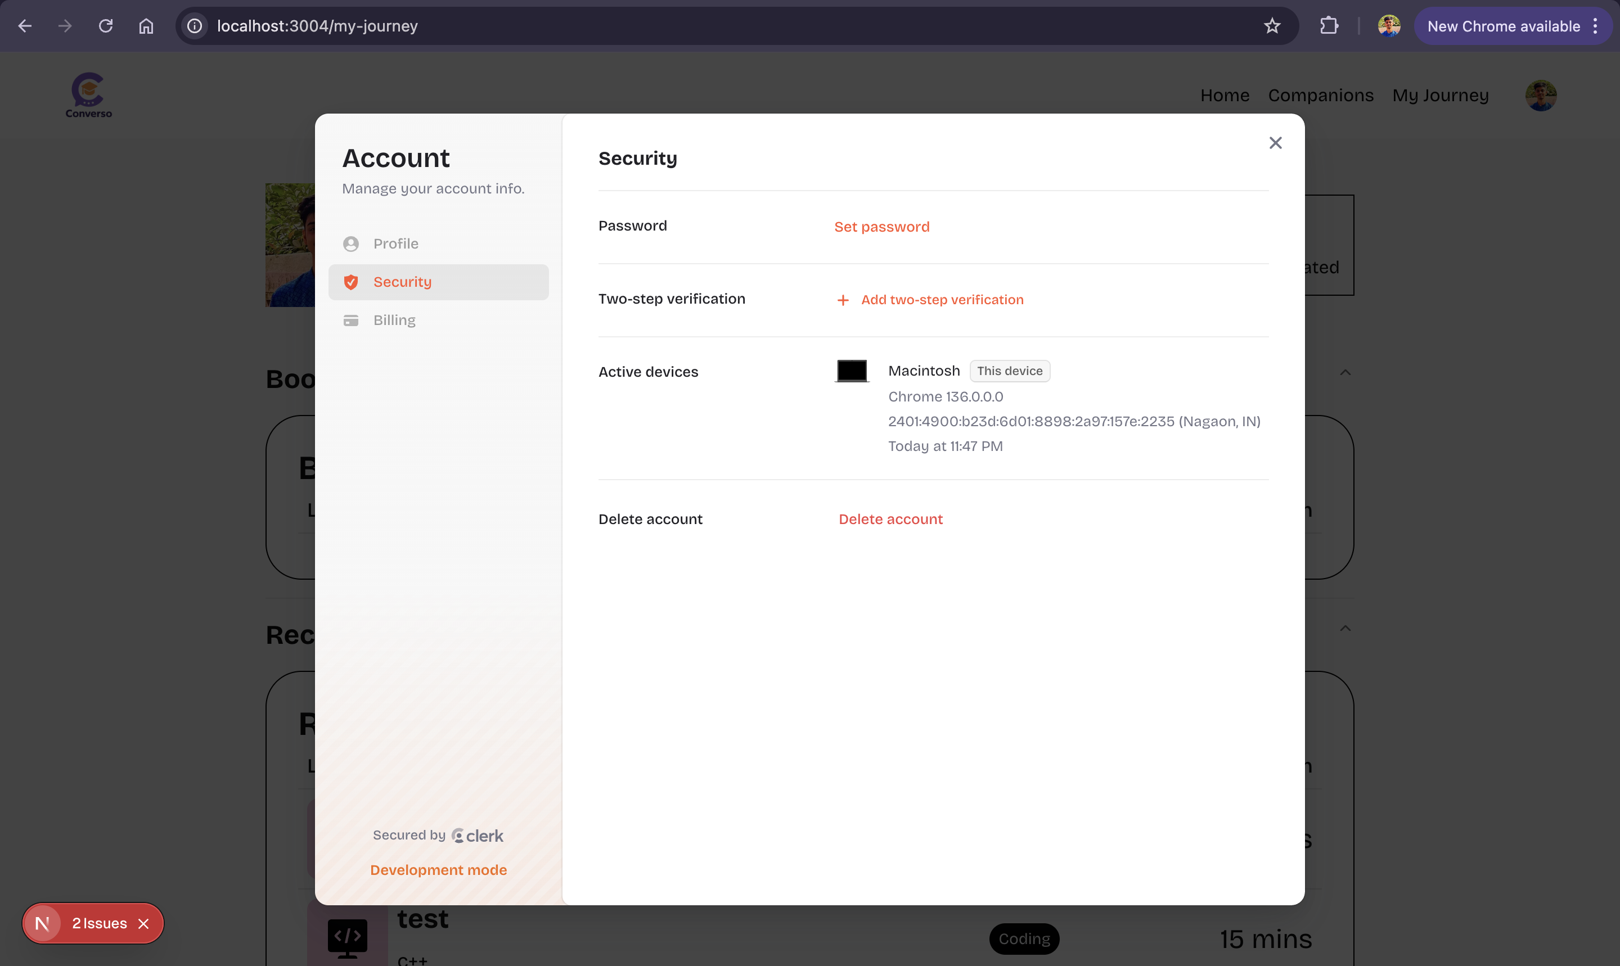Open the Profile section in sidebar

click(395, 243)
